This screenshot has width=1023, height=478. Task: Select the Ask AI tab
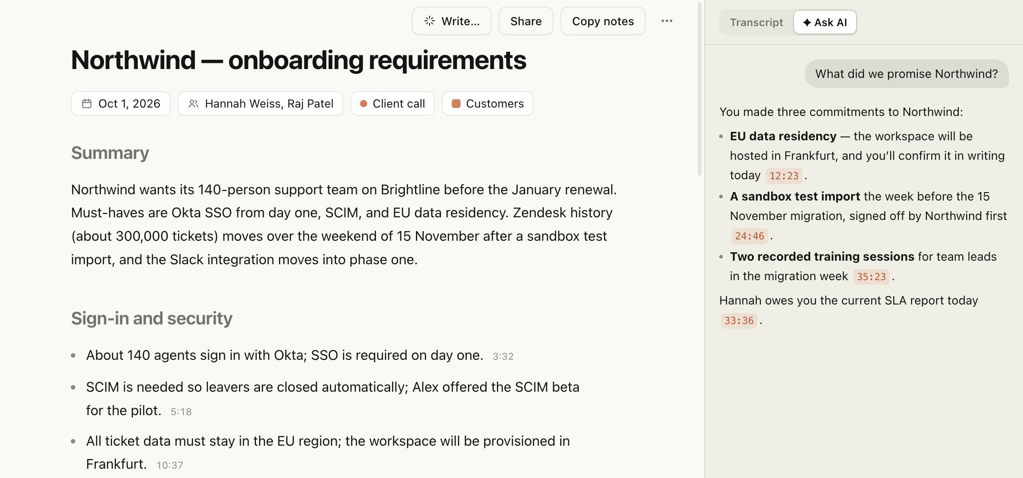pos(825,23)
